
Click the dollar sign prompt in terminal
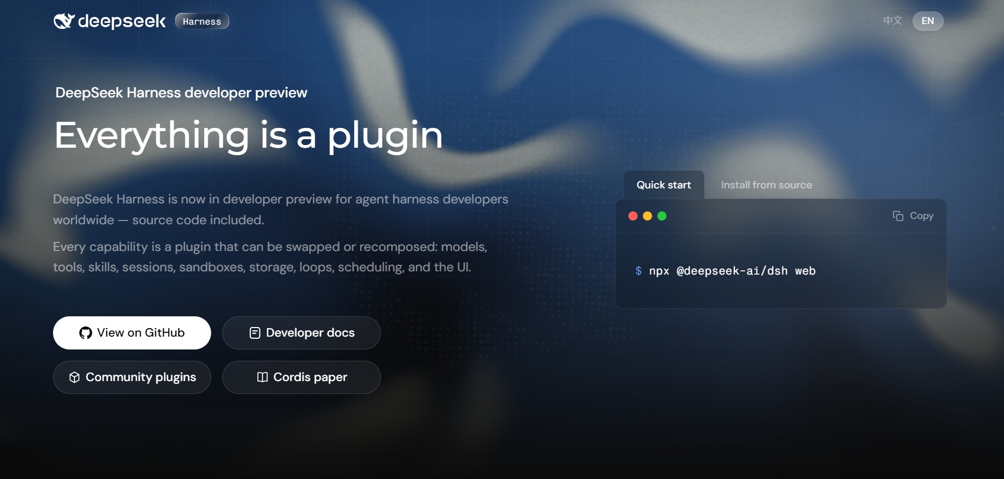pyautogui.click(x=638, y=271)
